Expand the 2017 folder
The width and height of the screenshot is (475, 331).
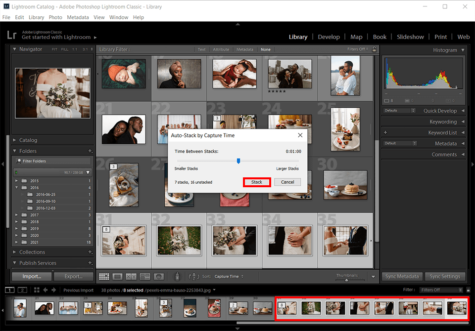point(16,215)
